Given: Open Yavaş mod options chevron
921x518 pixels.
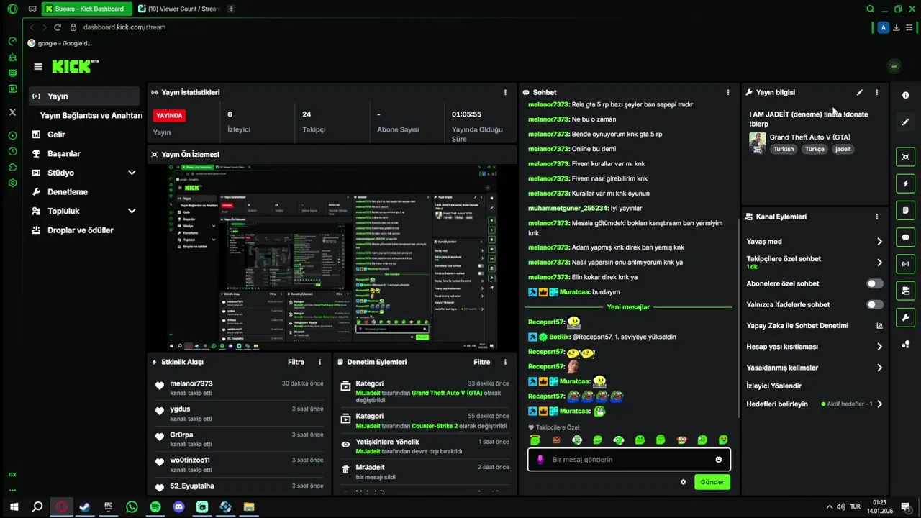Looking at the screenshot, I should [x=879, y=242].
